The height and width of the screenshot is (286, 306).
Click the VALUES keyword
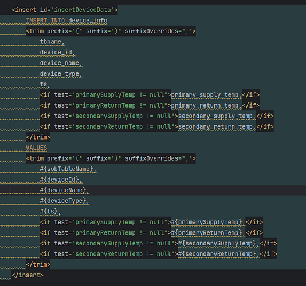point(37,148)
